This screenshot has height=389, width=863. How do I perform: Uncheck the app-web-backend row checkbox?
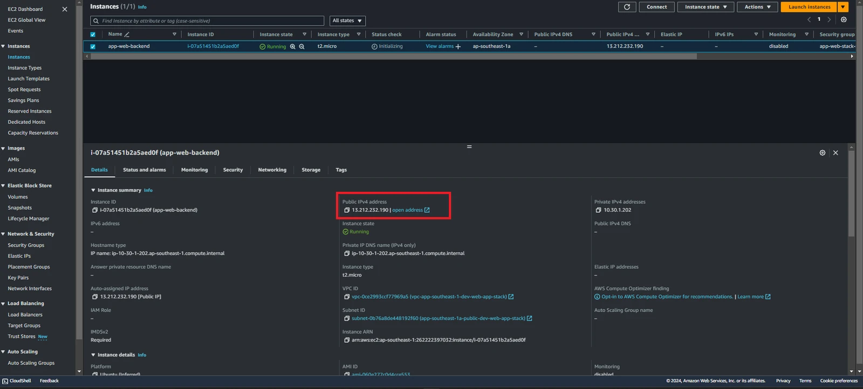[93, 47]
